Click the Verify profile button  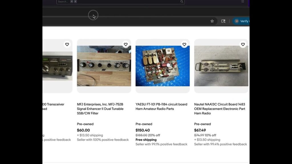coord(242,21)
